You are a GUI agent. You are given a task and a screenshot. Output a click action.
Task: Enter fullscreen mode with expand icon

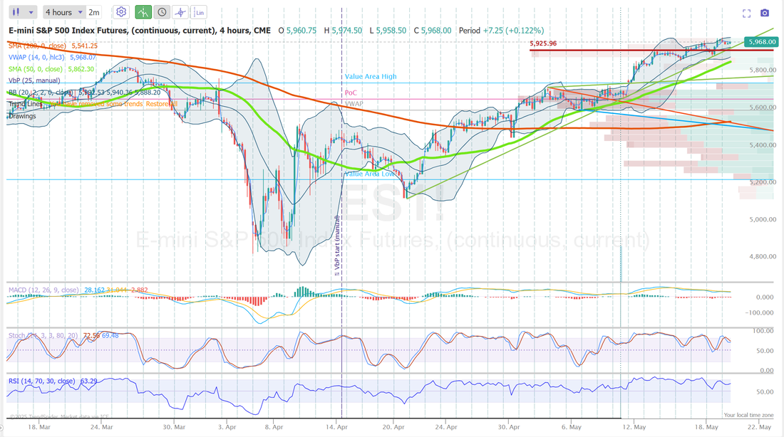[746, 14]
